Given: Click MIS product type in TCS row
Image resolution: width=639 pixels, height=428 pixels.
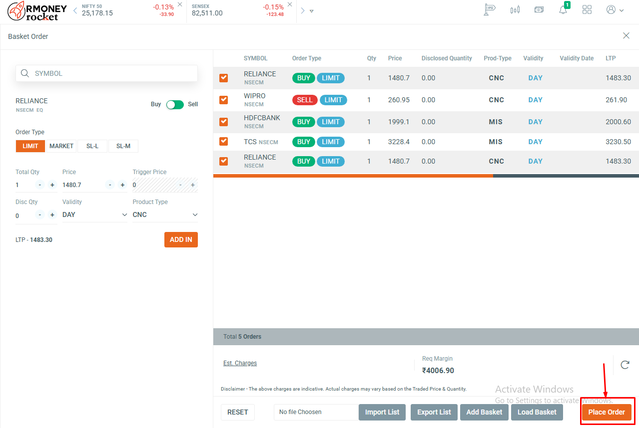Looking at the screenshot, I should point(496,142).
